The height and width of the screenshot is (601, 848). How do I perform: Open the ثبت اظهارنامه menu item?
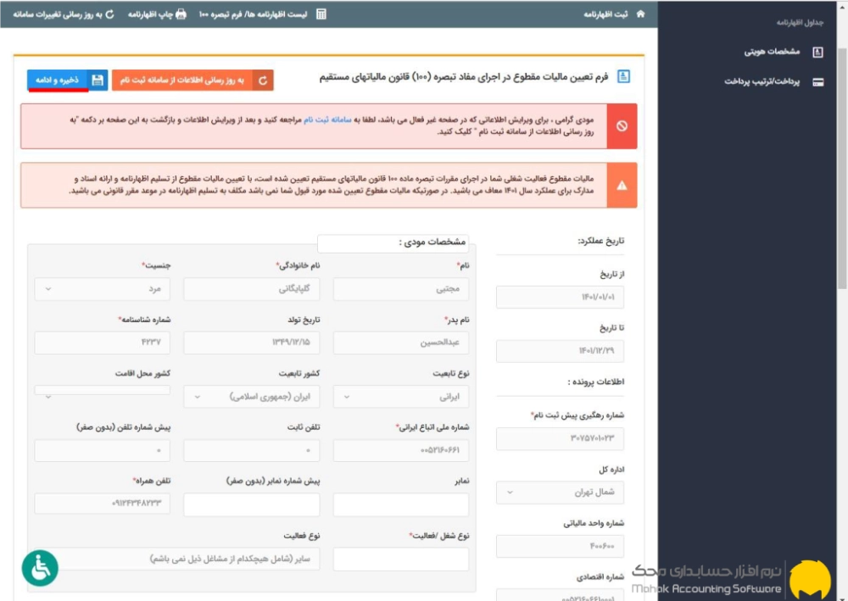(605, 14)
